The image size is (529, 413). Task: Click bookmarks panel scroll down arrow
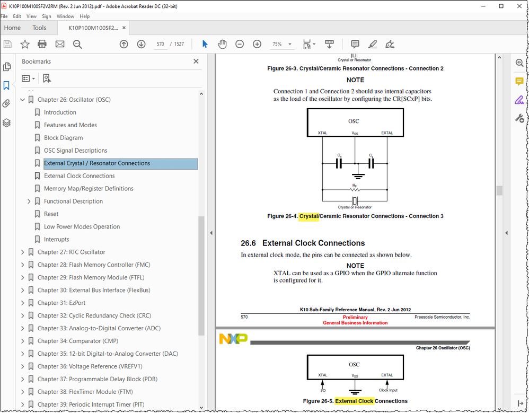(201, 408)
